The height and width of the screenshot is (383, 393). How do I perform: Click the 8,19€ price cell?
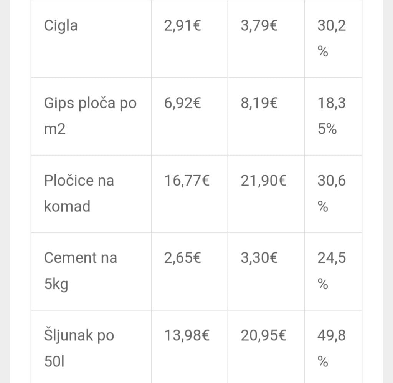click(259, 103)
